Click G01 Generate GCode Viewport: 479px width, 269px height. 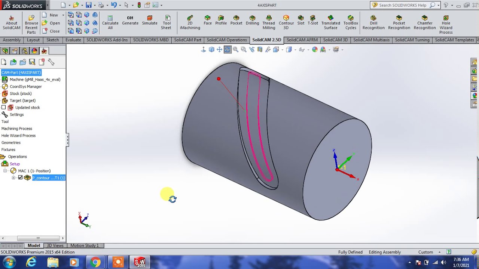[x=130, y=21]
